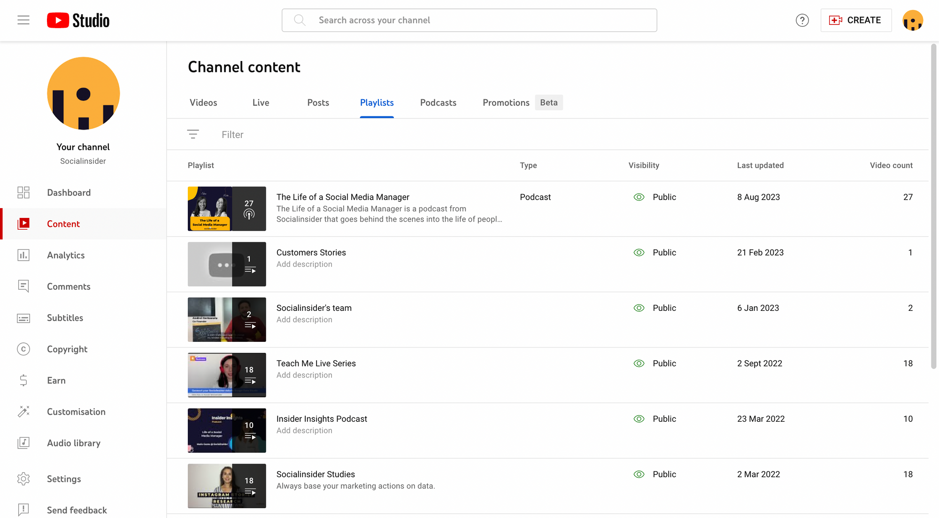Open the Socialinsider's team playlist thumbnail
Image resolution: width=939 pixels, height=518 pixels.
pyautogui.click(x=227, y=319)
